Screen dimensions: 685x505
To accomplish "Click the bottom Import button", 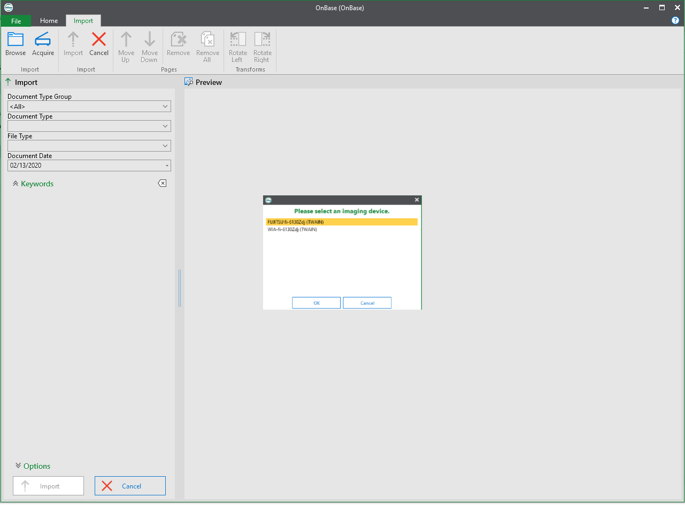I will pos(49,486).
